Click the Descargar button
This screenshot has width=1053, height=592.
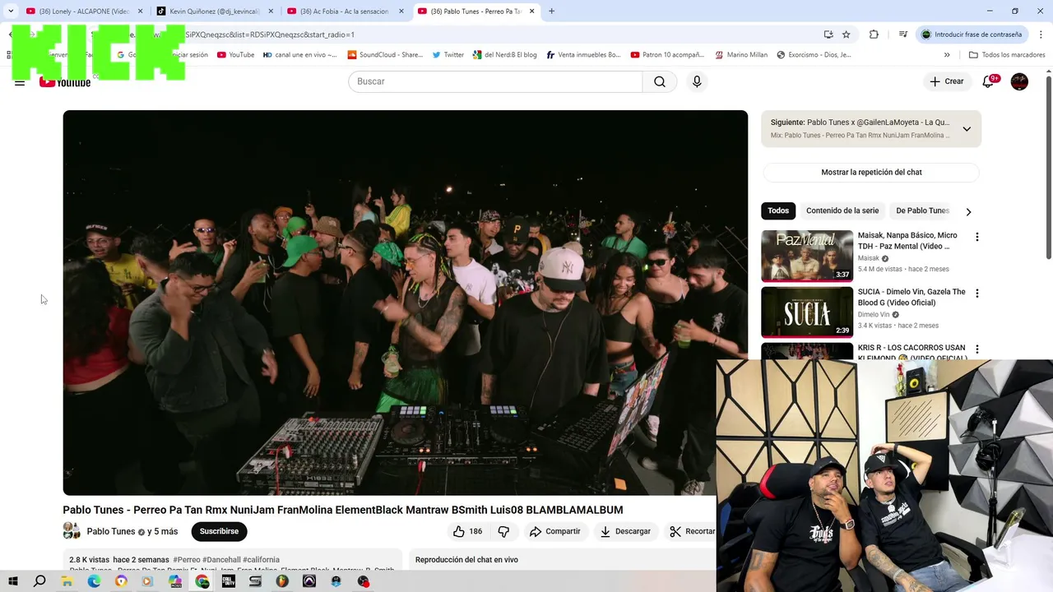pyautogui.click(x=625, y=531)
